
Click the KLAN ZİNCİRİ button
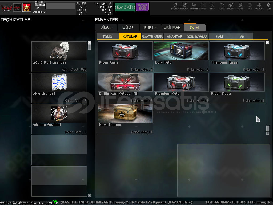pos(125,7)
